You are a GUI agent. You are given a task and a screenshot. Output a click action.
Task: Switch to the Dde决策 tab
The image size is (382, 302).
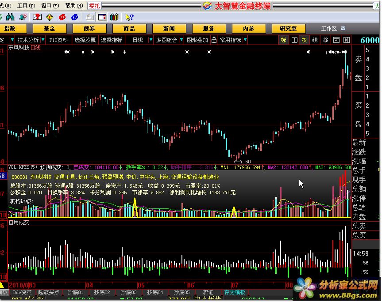pos(22,292)
